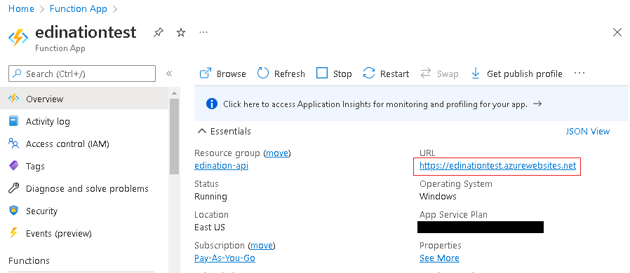Open Diagnose and solve problems
Viewport: 630px width, 273px height.
[84, 188]
